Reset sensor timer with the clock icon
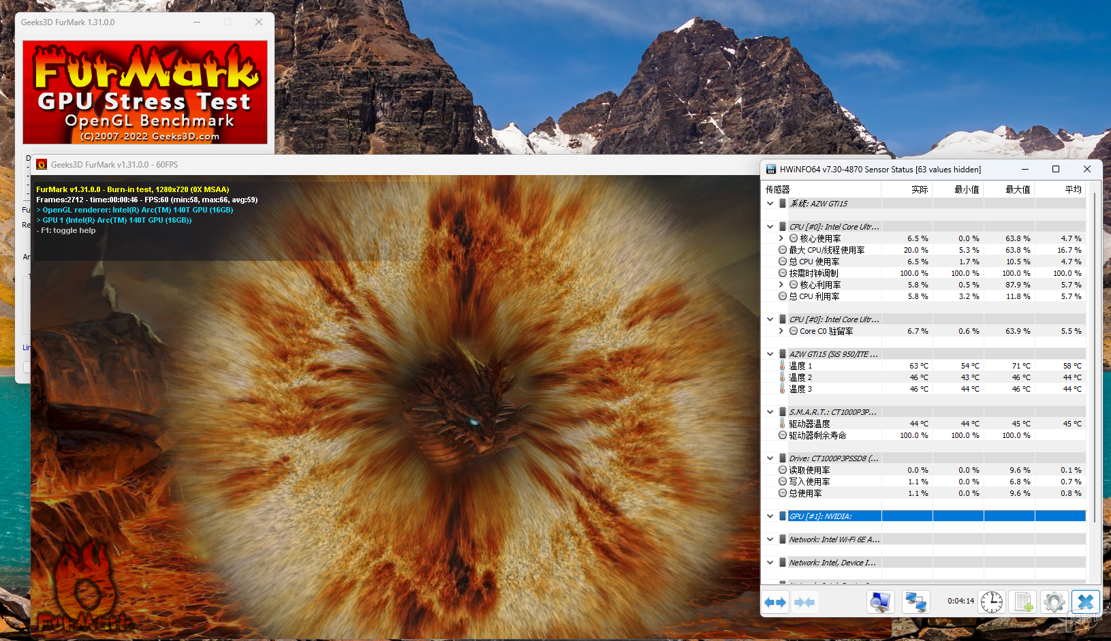This screenshot has height=641, width=1111. tap(992, 602)
